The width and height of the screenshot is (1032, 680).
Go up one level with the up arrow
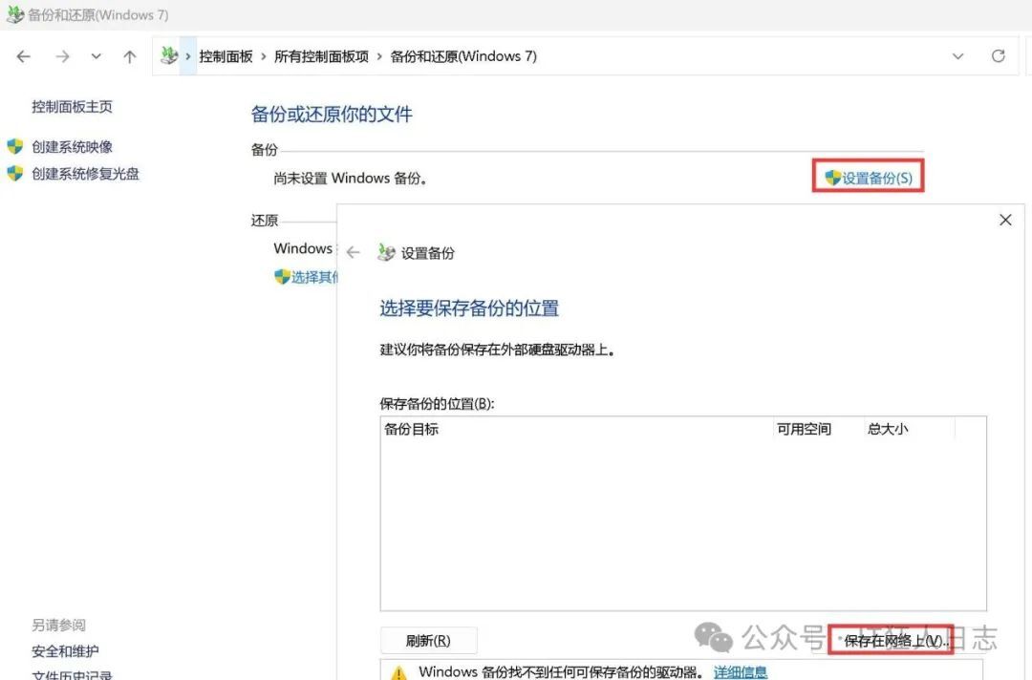(x=130, y=56)
